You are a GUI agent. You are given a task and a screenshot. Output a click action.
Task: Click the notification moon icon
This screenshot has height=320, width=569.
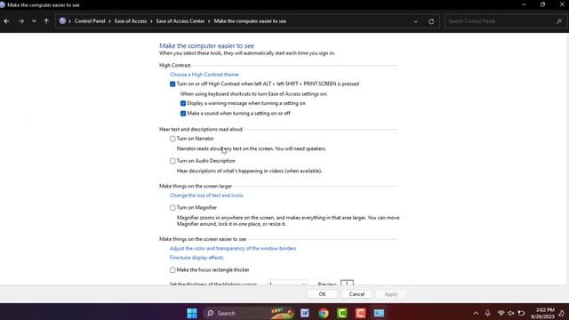[x=561, y=313]
